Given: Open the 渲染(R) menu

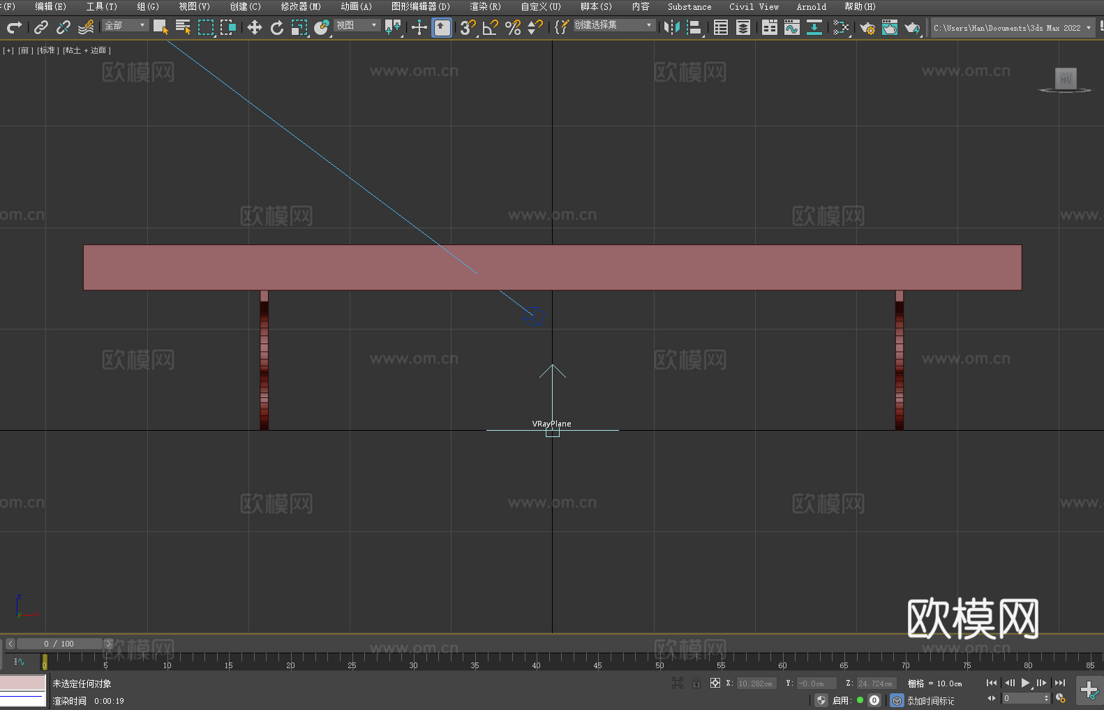Looking at the screenshot, I should [485, 6].
